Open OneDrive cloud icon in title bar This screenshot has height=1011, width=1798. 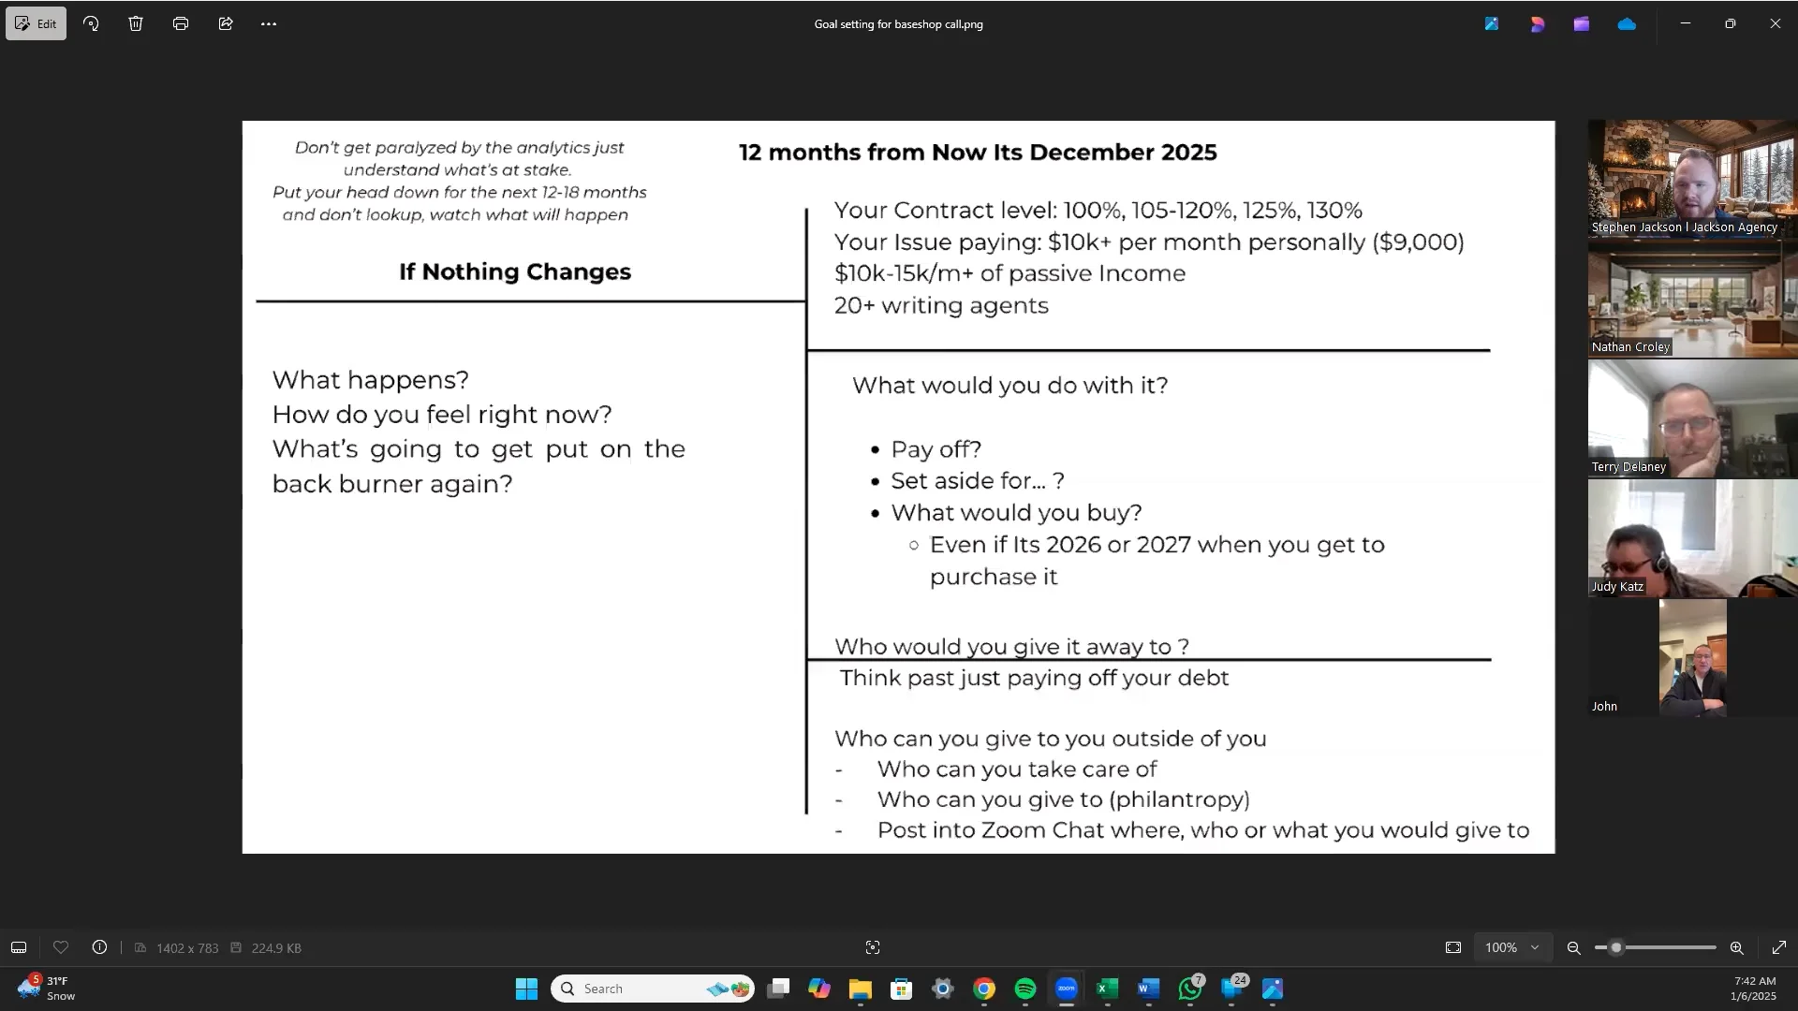point(1627,24)
